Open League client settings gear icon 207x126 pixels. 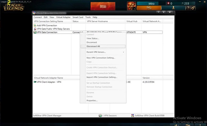193,8
